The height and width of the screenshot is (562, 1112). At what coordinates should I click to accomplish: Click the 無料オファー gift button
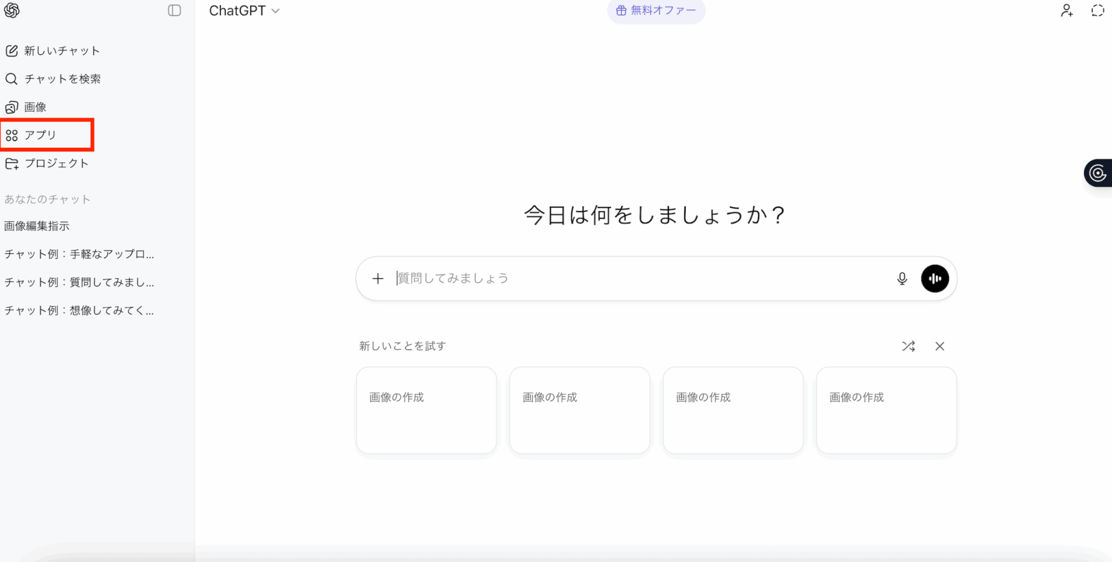656,11
